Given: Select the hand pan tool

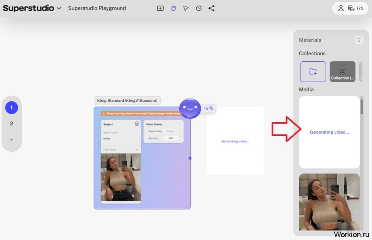Looking at the screenshot, I should pos(173,8).
